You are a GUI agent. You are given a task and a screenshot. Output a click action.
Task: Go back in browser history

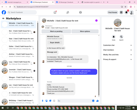coord(2,7)
